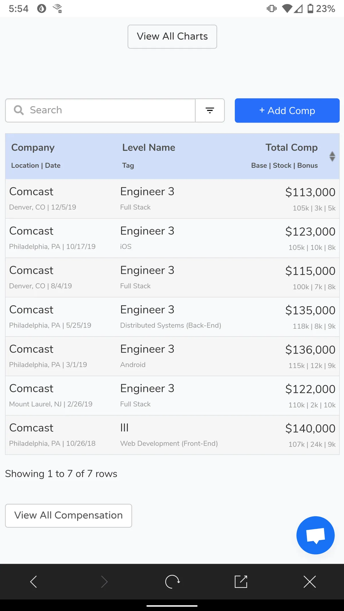
Task: Open the Comcast $113,000 Denver row
Action: click(x=172, y=199)
